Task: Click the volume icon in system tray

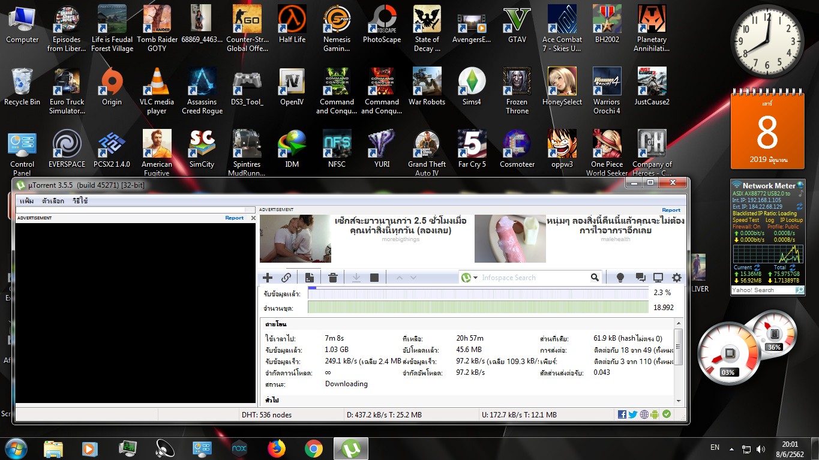Action: 761,449
